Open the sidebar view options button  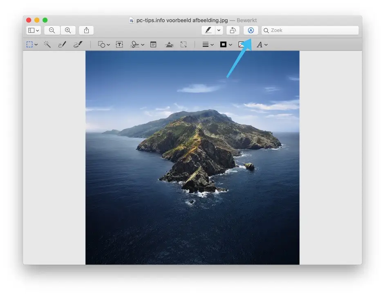[34, 30]
